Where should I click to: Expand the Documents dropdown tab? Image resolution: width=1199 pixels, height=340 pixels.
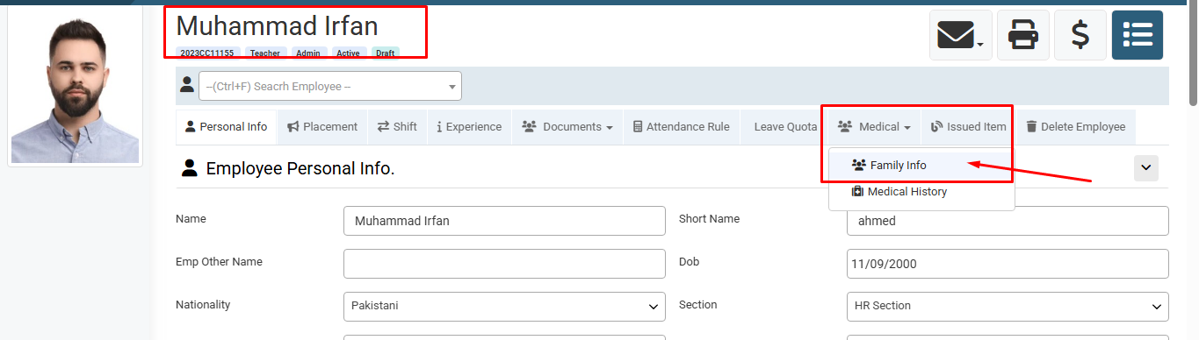click(567, 127)
